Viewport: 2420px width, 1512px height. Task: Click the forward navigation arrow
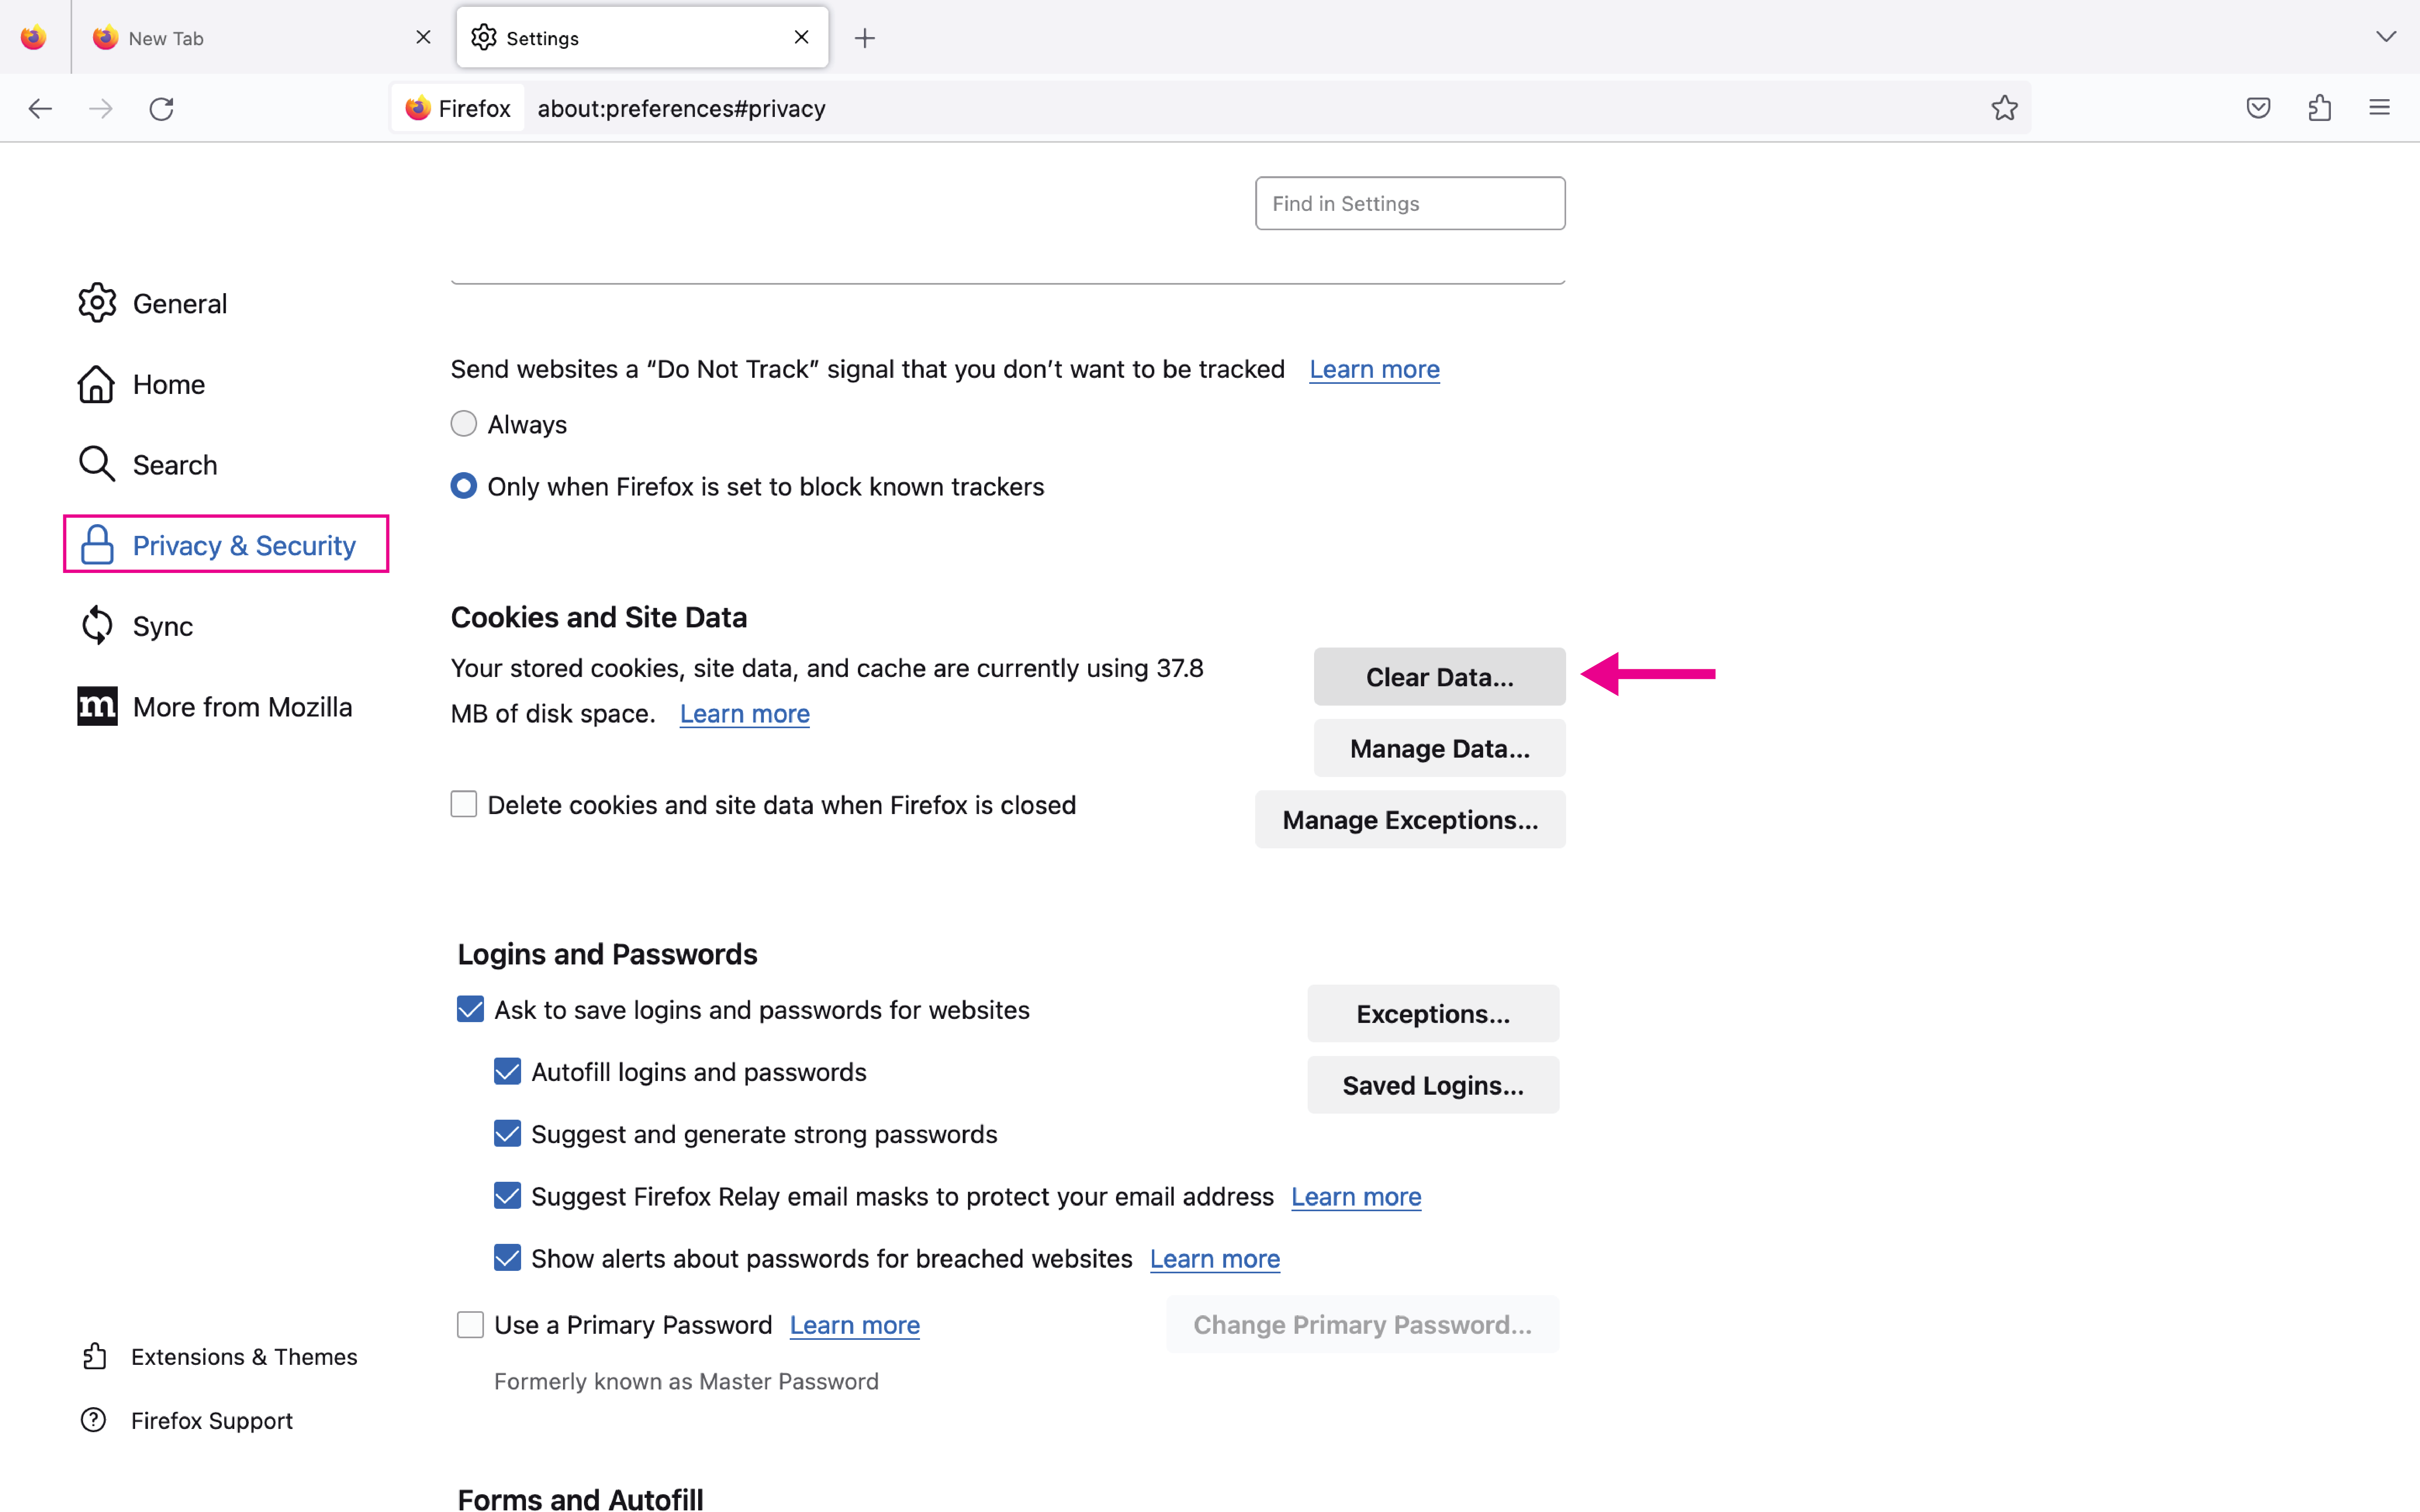100,108
